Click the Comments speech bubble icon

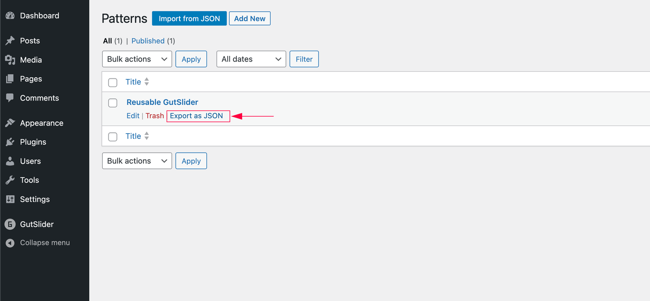[x=10, y=98]
